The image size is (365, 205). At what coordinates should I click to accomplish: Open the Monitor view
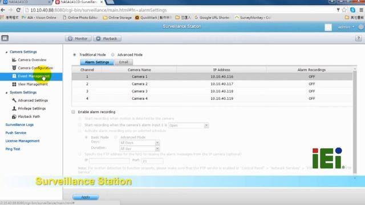point(78,39)
